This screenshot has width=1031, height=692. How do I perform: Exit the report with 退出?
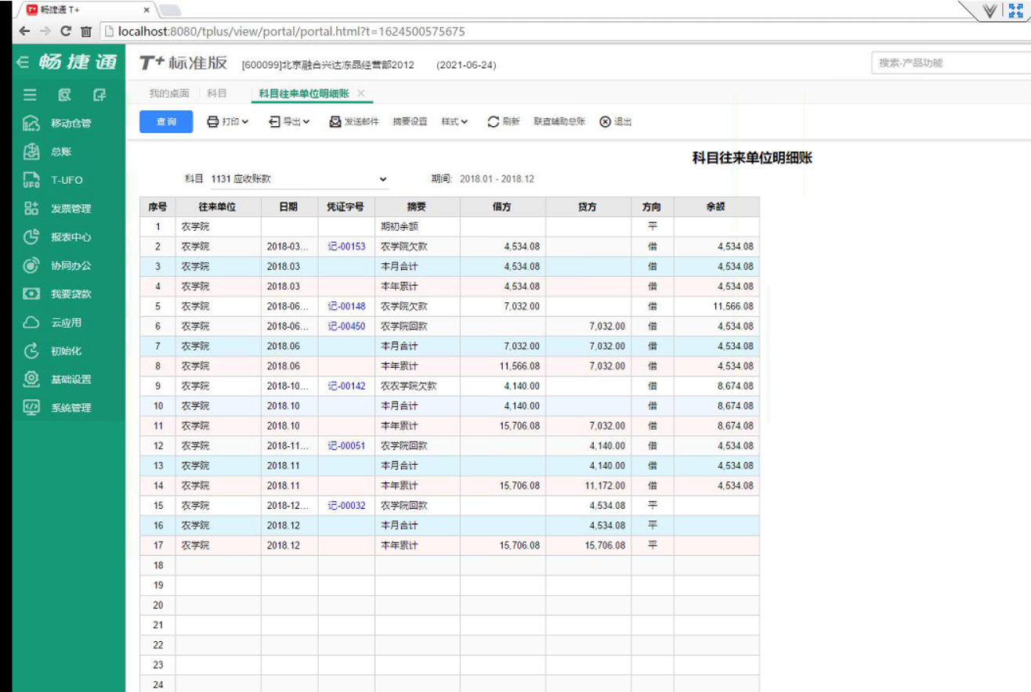(x=616, y=122)
